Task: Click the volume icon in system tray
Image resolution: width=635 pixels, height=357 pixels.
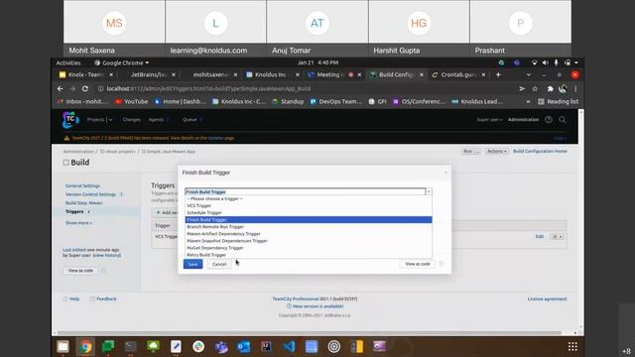Action: (546, 62)
